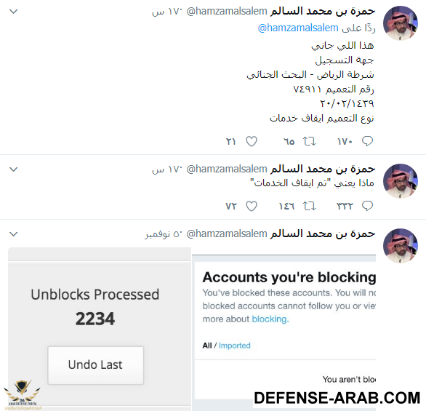This screenshot has width=426, height=411.
Task: Open the Unblocks Processed image attachment
Action: pos(100,329)
